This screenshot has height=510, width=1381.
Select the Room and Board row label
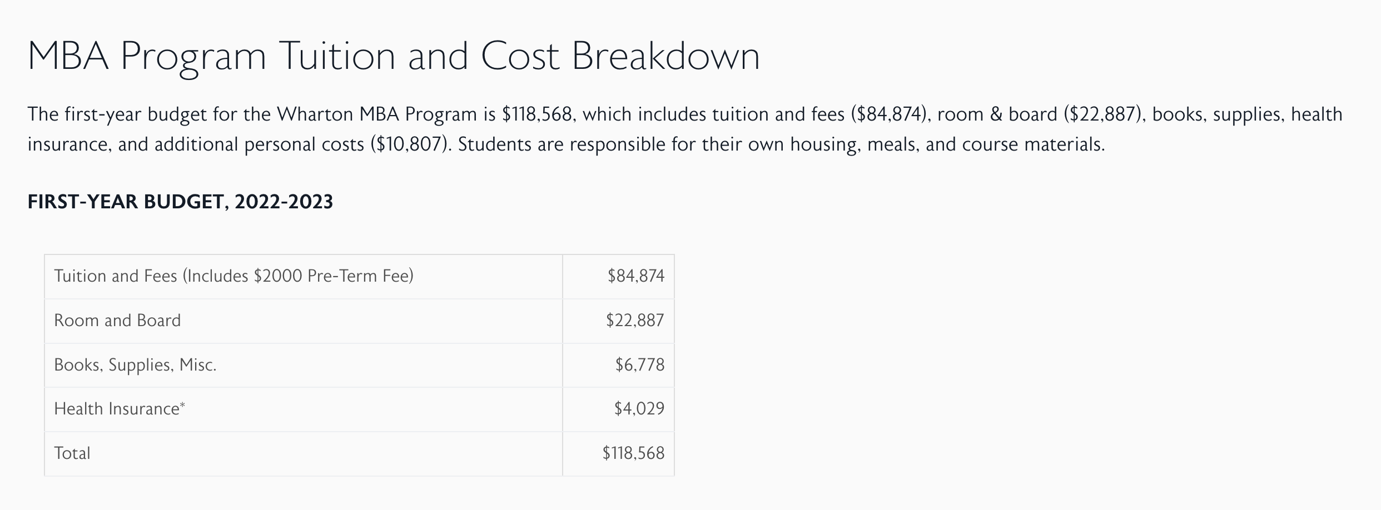coord(117,321)
